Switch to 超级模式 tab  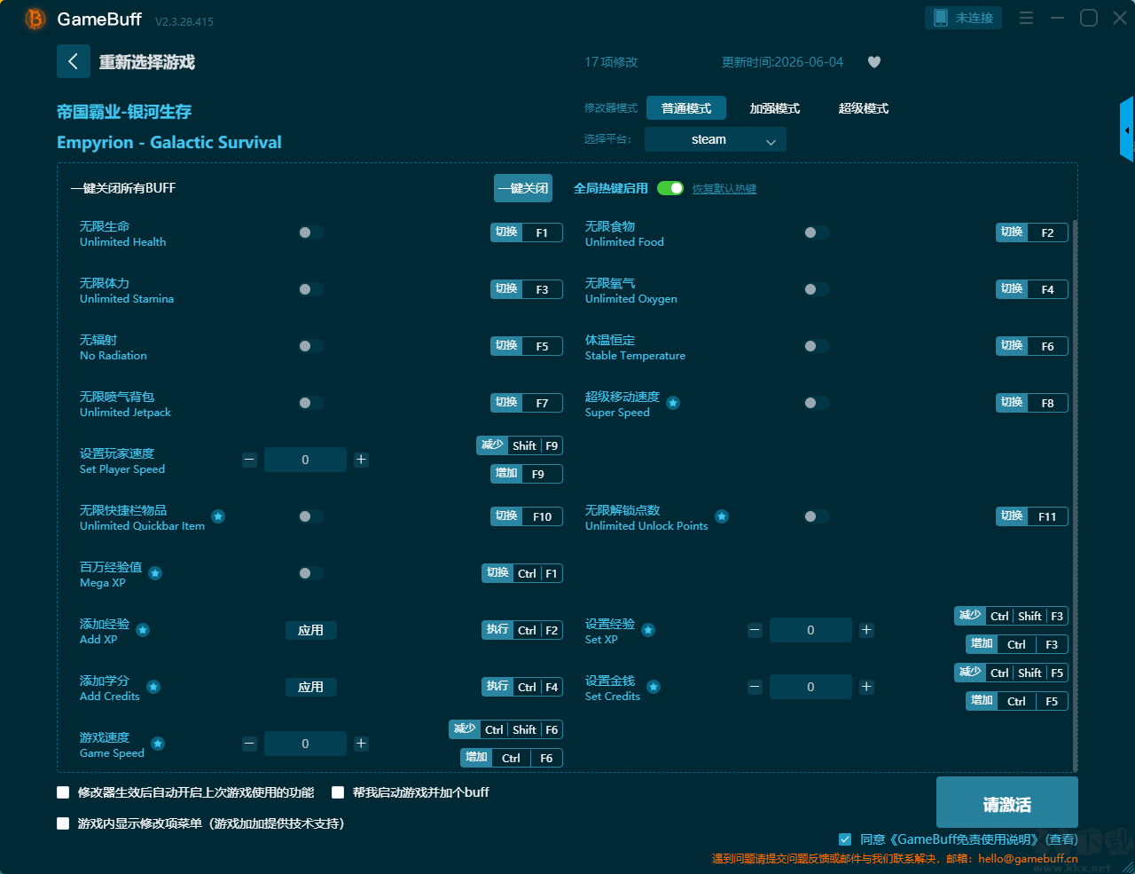pyautogui.click(x=864, y=108)
